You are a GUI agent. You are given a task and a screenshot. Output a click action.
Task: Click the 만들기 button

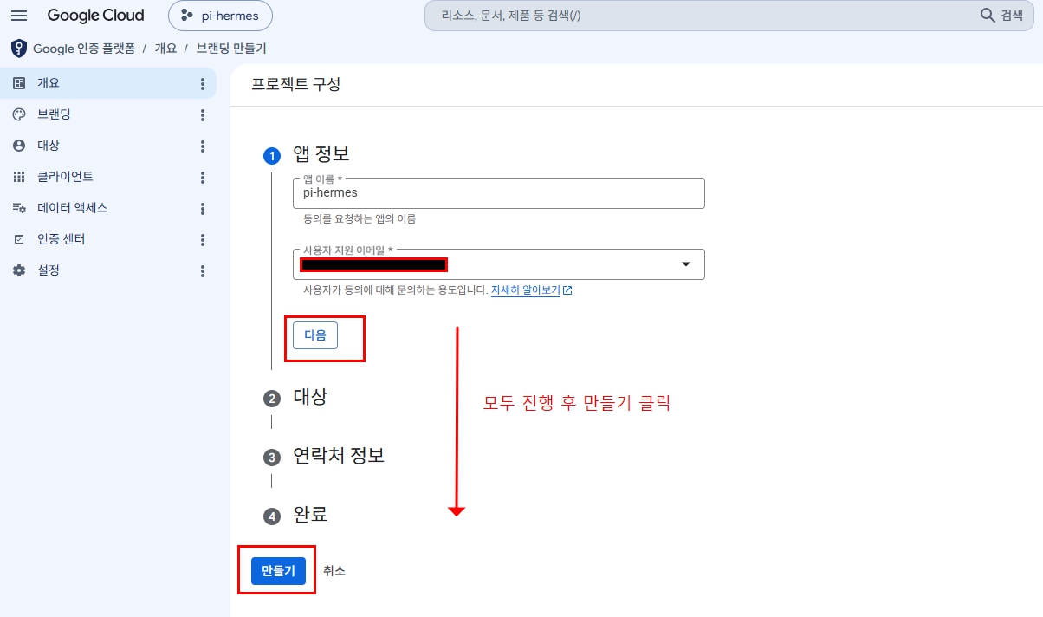click(x=278, y=571)
